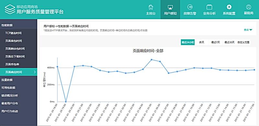259x126 pixels.
Task: Click the 移动应用商场 header text
Action: (27, 7)
